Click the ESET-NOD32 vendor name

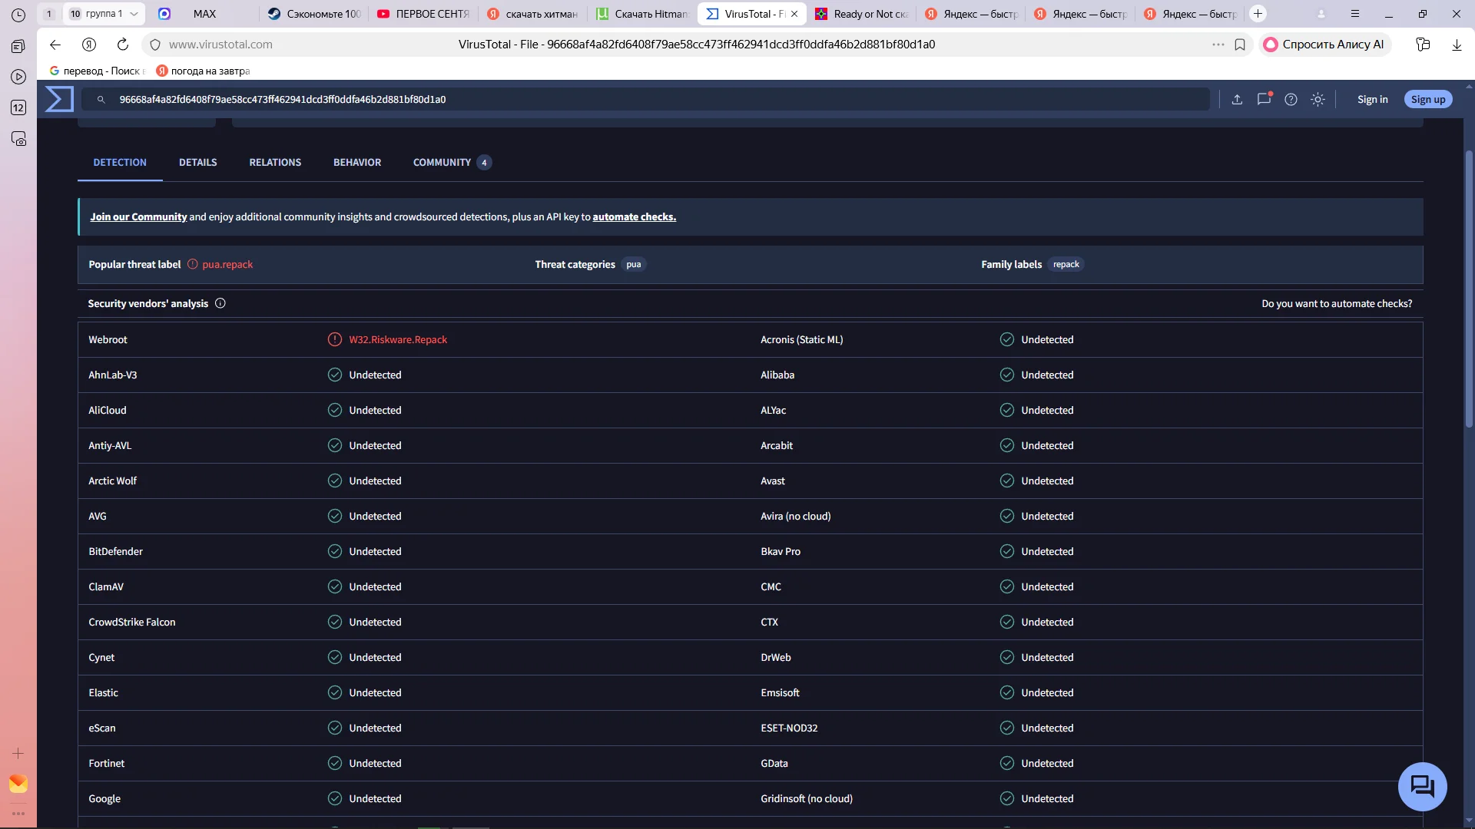coord(789,728)
